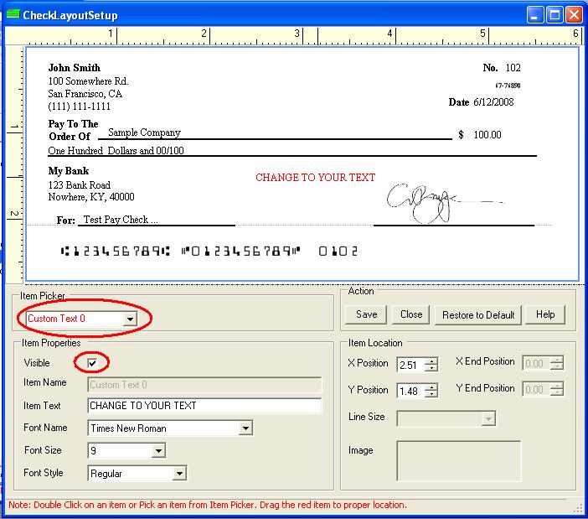Image resolution: width=588 pixels, height=519 pixels.
Task: Click the Item Text input field
Action: [x=204, y=406]
